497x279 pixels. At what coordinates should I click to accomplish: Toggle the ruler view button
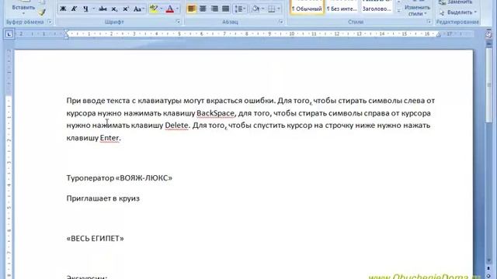488,34
